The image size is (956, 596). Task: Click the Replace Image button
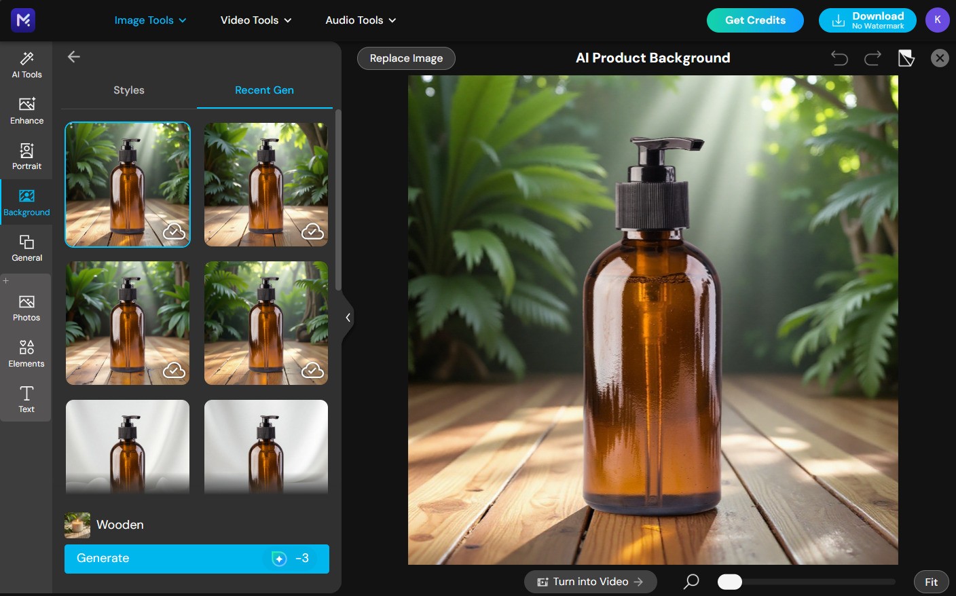(406, 58)
